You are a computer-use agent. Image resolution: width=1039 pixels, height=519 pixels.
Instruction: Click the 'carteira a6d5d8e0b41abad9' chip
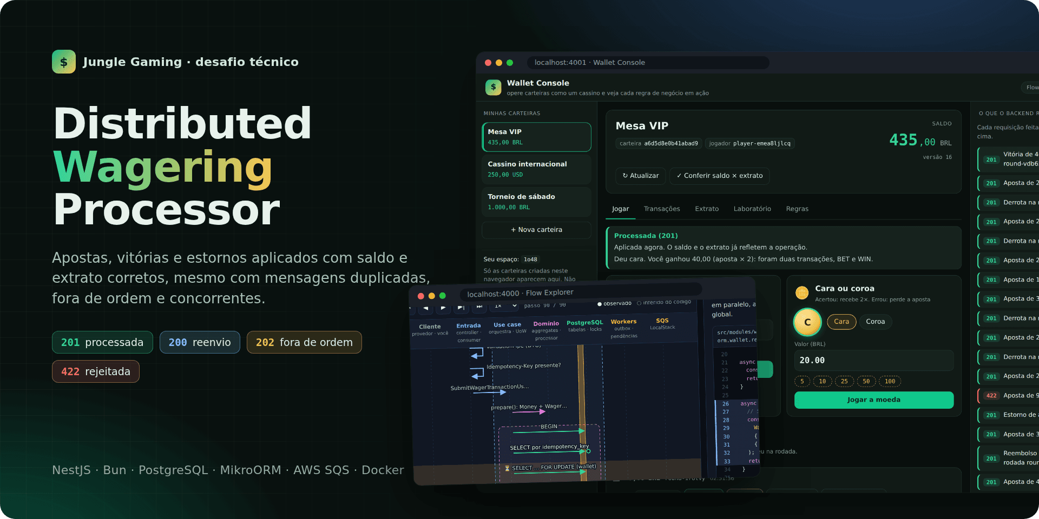tap(659, 143)
